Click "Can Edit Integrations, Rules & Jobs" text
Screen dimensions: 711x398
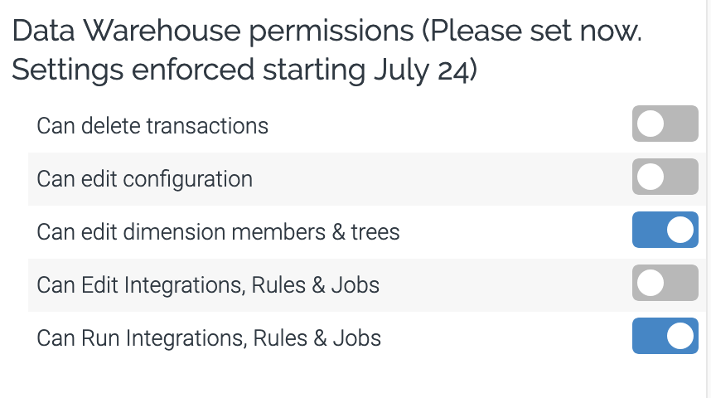click(208, 285)
